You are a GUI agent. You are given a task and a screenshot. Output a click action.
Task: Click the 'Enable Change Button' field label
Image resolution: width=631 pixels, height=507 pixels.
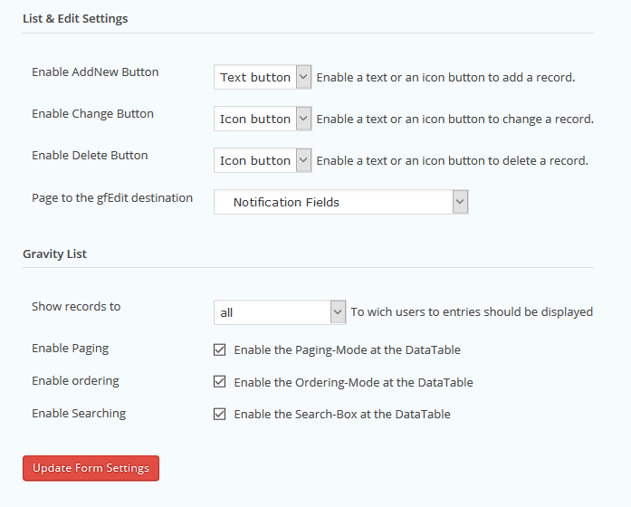[x=92, y=114]
